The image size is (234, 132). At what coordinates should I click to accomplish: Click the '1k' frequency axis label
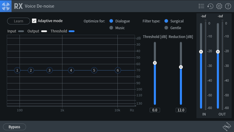62,110
